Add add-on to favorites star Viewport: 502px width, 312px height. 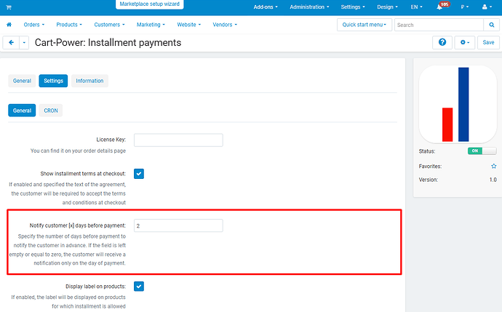pyautogui.click(x=494, y=166)
